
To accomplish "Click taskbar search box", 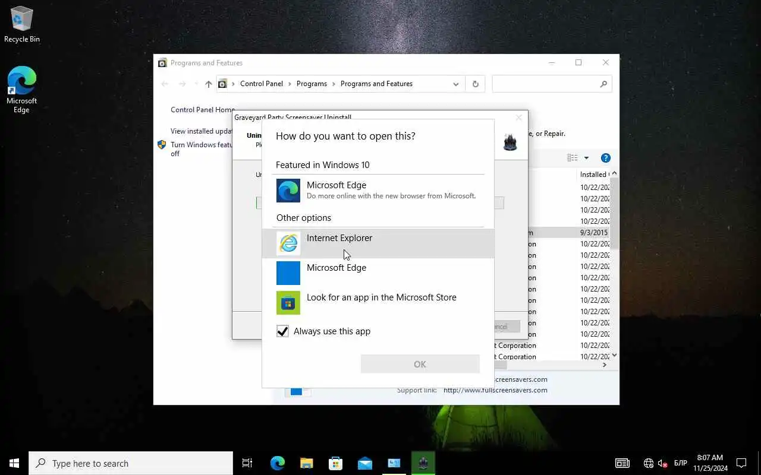I will click(x=131, y=463).
